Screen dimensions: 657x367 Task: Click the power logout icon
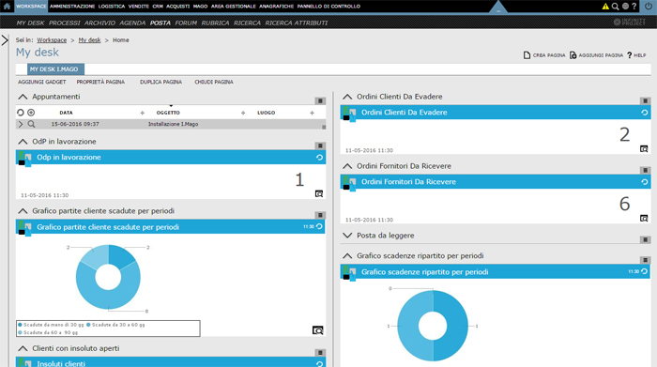[x=649, y=7]
